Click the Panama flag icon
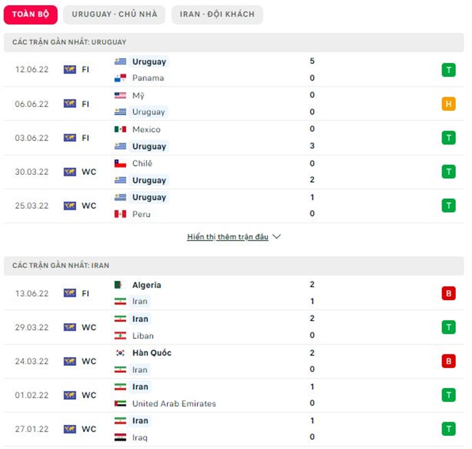The width and height of the screenshot is (472, 449). [x=120, y=78]
